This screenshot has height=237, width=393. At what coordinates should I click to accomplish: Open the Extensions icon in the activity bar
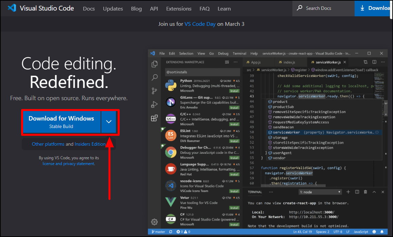pyautogui.click(x=154, y=118)
